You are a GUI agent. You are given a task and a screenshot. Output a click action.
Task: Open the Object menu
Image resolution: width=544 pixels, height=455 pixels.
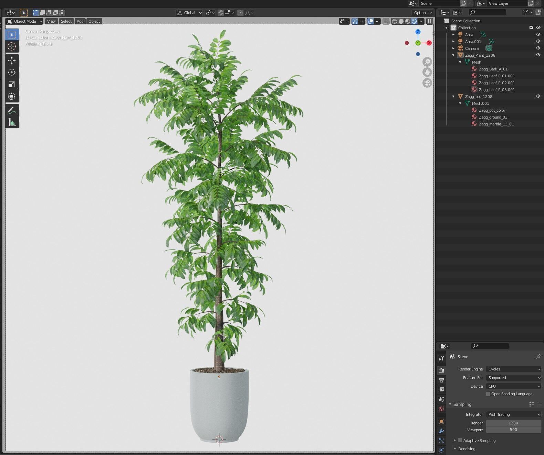pyautogui.click(x=94, y=21)
